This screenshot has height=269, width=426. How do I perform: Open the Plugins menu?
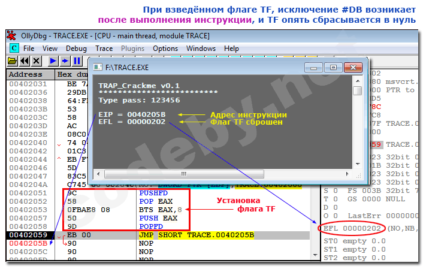132,49
